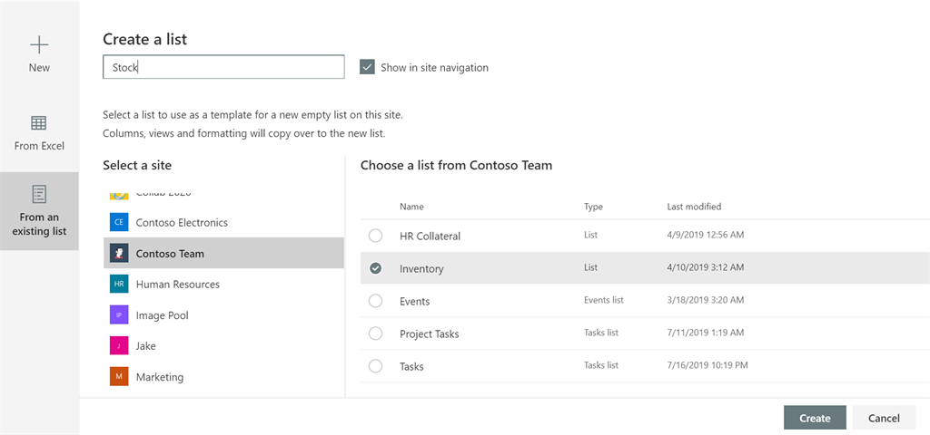Viewport: 930px width, 435px height.
Task: Click the list name field containing Stock
Action: pos(223,67)
